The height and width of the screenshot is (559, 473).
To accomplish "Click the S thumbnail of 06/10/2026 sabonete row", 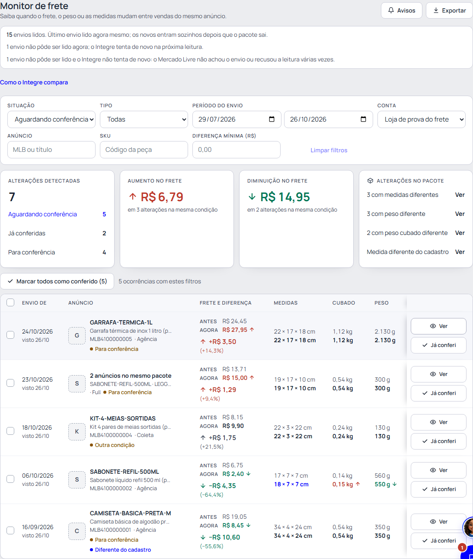I will click(77, 479).
